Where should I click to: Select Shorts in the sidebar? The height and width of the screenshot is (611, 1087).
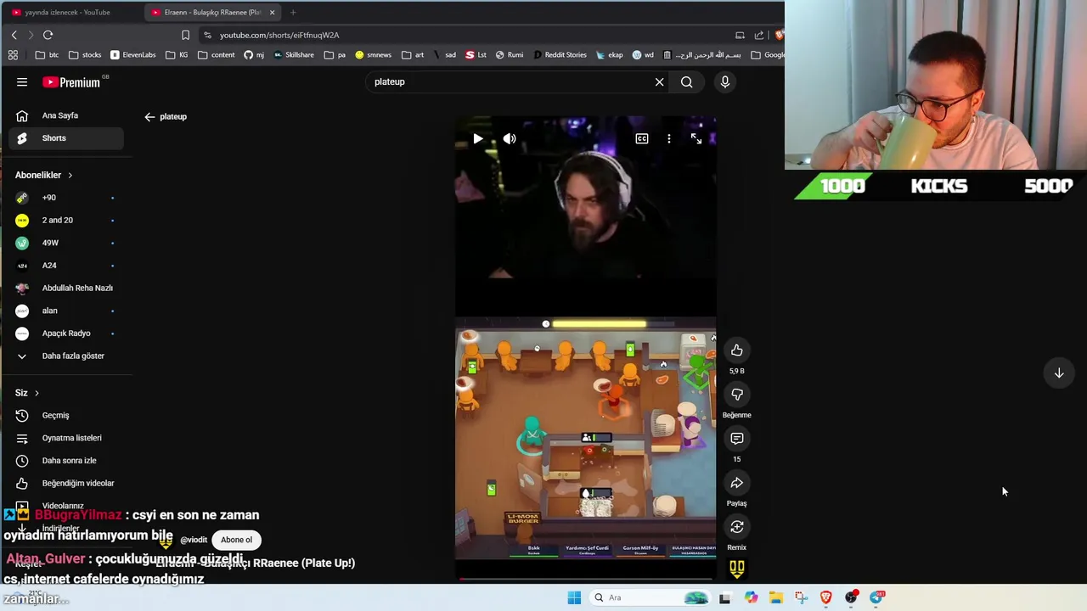[66, 138]
